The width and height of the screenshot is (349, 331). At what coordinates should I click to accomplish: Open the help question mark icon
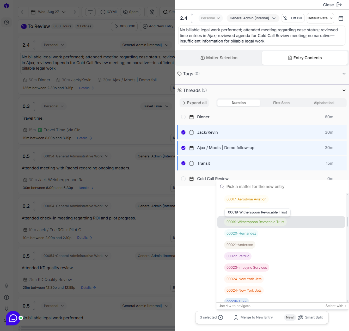7,297
